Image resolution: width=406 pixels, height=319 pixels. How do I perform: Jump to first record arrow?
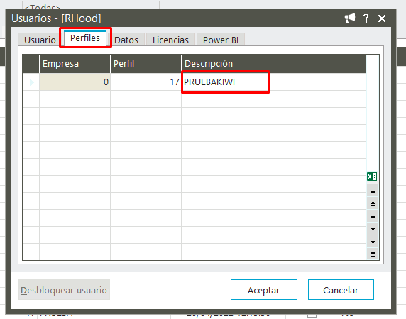pyautogui.click(x=373, y=191)
